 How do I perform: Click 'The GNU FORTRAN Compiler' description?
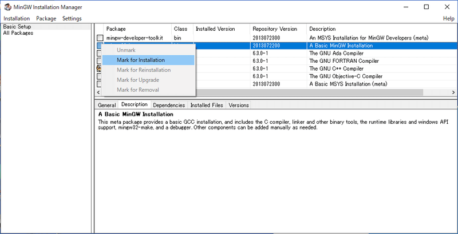344,61
